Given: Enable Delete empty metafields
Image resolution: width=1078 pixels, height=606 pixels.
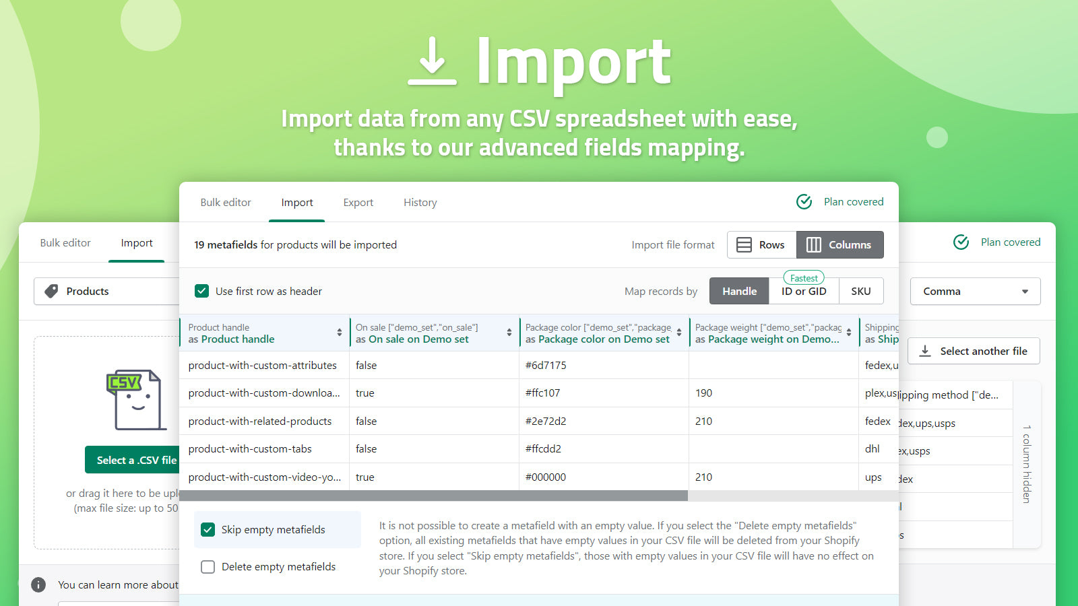Looking at the screenshot, I should 208,567.
